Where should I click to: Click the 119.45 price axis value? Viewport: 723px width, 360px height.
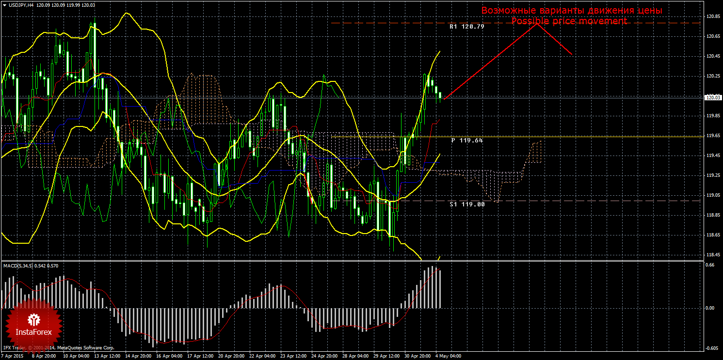tap(713, 156)
